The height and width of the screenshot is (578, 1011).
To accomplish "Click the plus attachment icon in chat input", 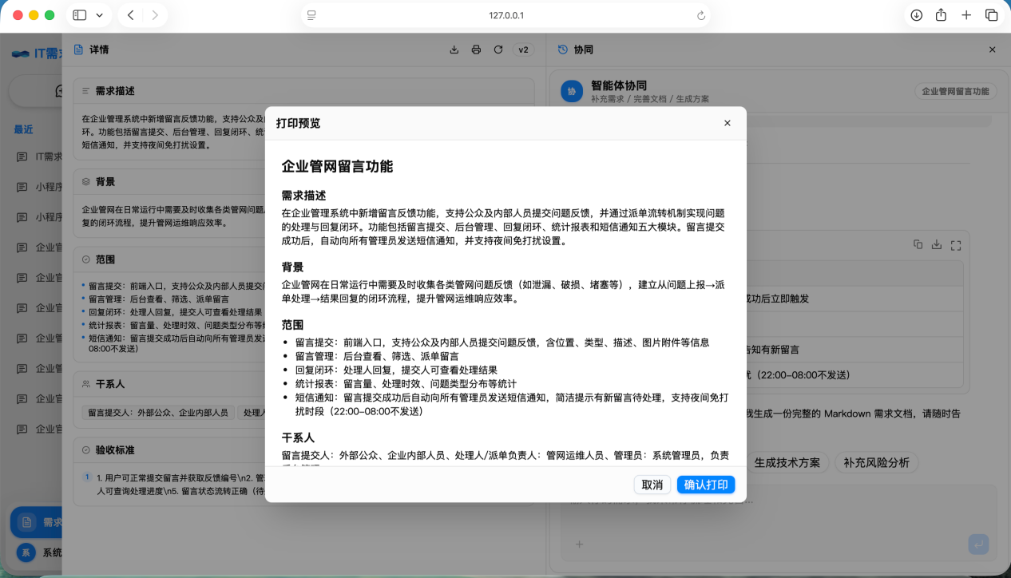I will click(x=580, y=544).
